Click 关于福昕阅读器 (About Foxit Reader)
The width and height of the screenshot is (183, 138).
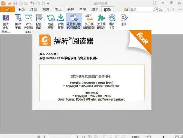[x=89, y=22]
